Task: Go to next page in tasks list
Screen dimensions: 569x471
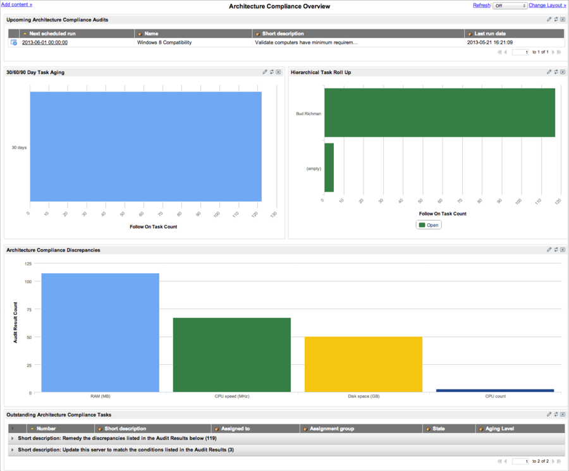Action: click(x=553, y=462)
